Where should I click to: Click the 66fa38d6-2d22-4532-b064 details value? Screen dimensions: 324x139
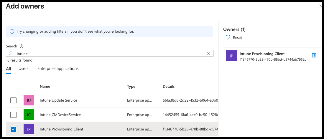pyautogui.click(x=190, y=100)
